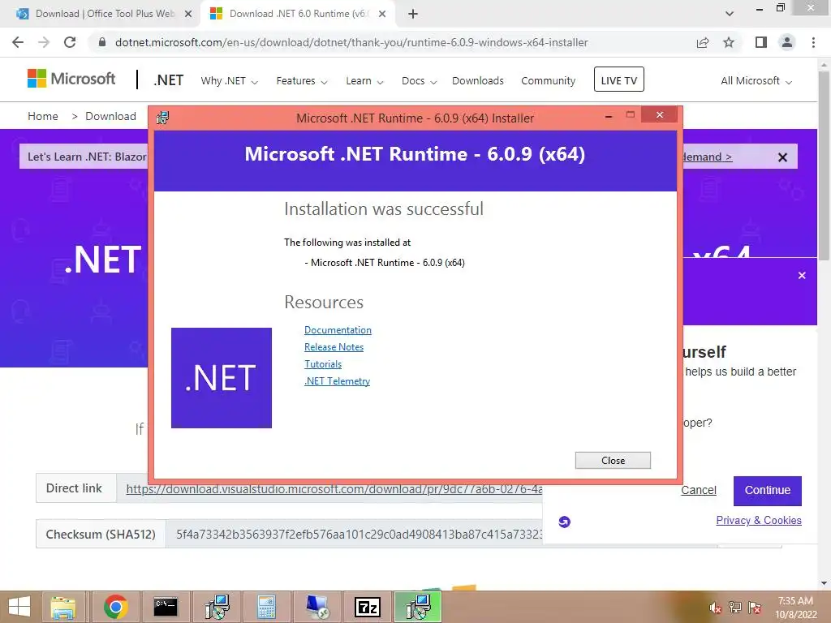
Task: Click the installer title bar icon
Action: tap(162, 118)
